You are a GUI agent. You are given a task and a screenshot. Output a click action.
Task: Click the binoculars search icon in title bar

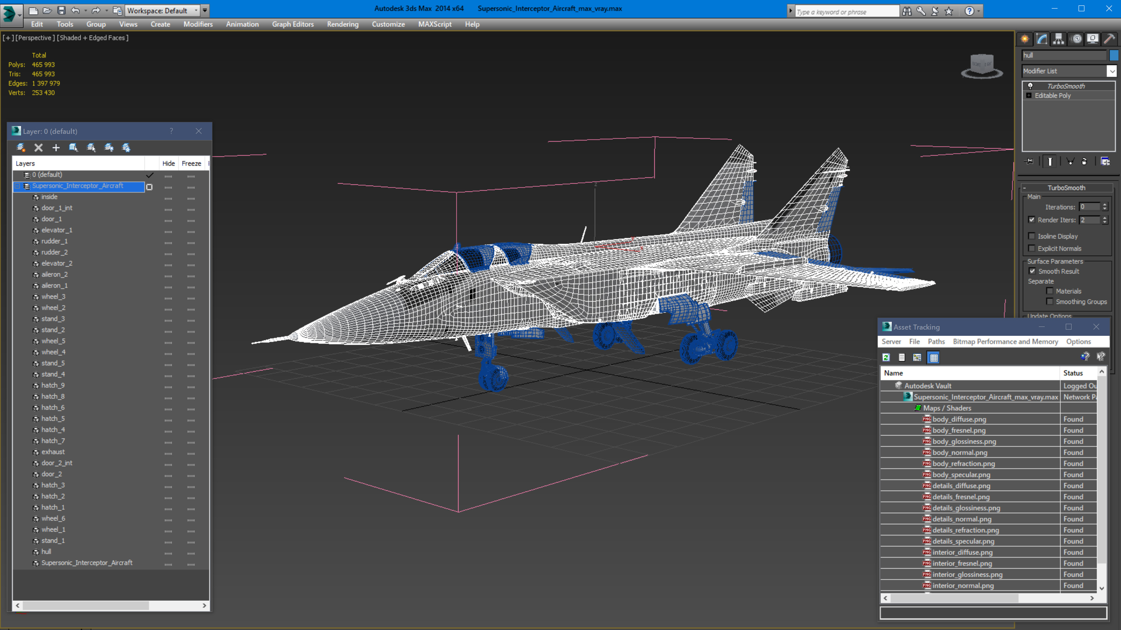pos(907,11)
